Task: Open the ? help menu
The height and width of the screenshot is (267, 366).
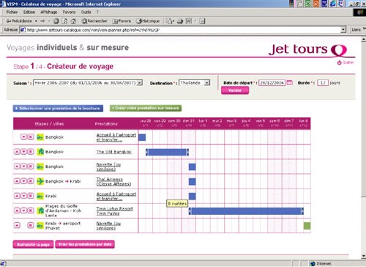Action: tap(97, 12)
